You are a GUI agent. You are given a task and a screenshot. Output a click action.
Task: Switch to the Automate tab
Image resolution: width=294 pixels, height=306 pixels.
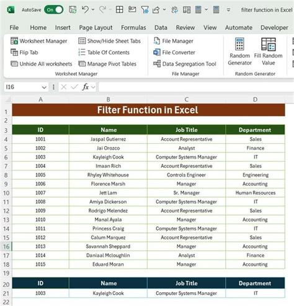(x=239, y=27)
